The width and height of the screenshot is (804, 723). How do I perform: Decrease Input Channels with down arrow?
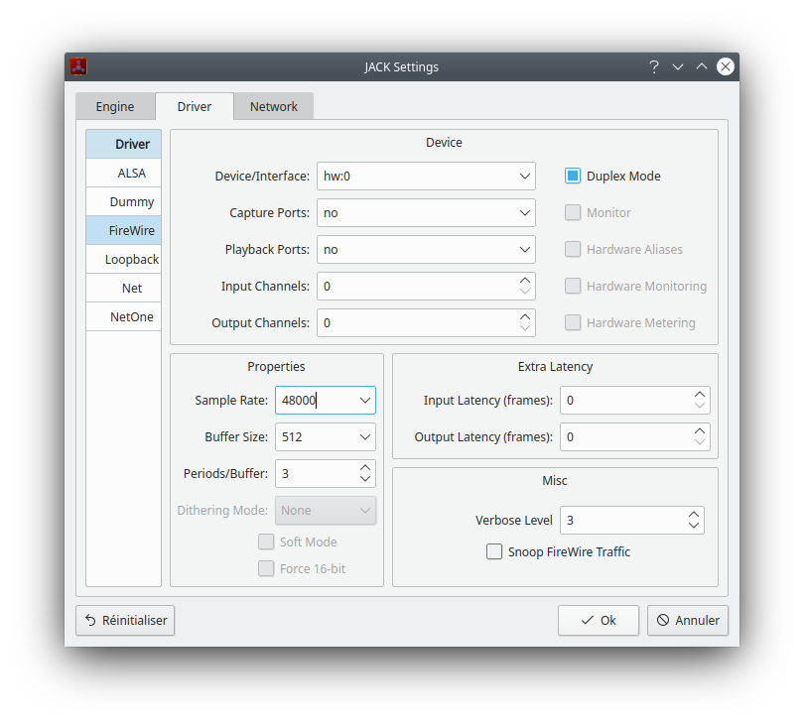[x=524, y=292]
